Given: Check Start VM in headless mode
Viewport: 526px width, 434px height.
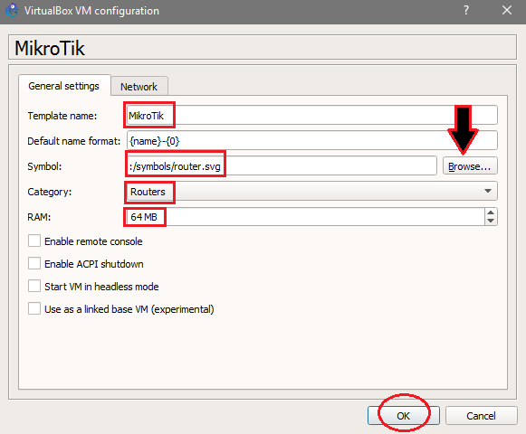Looking at the screenshot, I should coord(34,287).
